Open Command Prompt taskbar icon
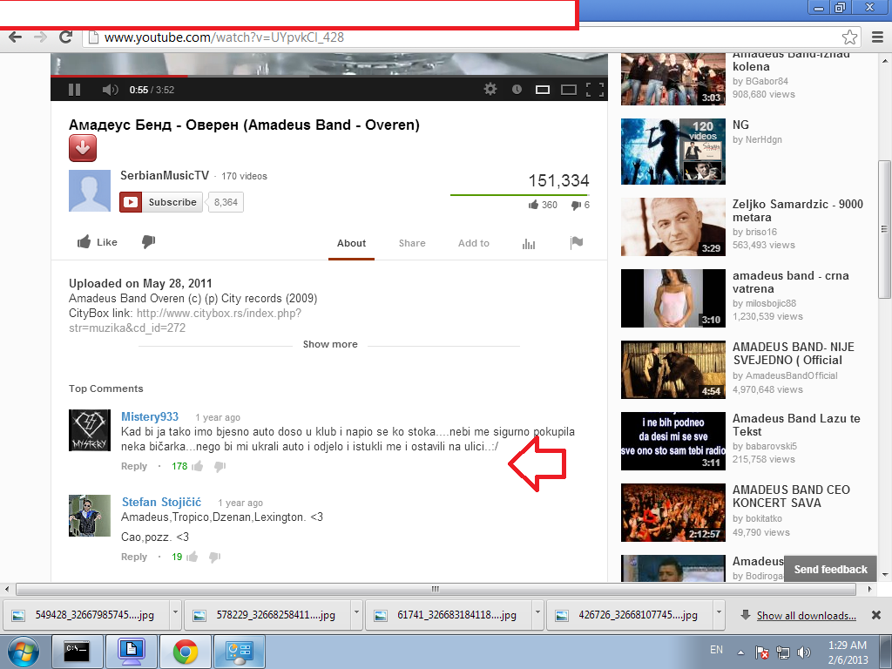Viewport: 892px width, 669px height. click(x=78, y=652)
